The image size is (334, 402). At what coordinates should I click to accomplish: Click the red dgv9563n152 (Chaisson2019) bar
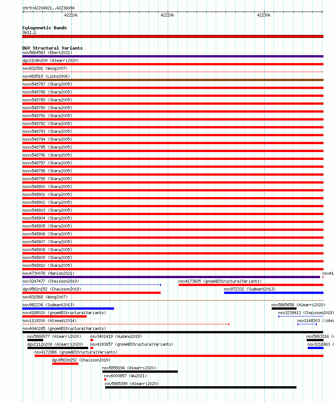click(65, 364)
